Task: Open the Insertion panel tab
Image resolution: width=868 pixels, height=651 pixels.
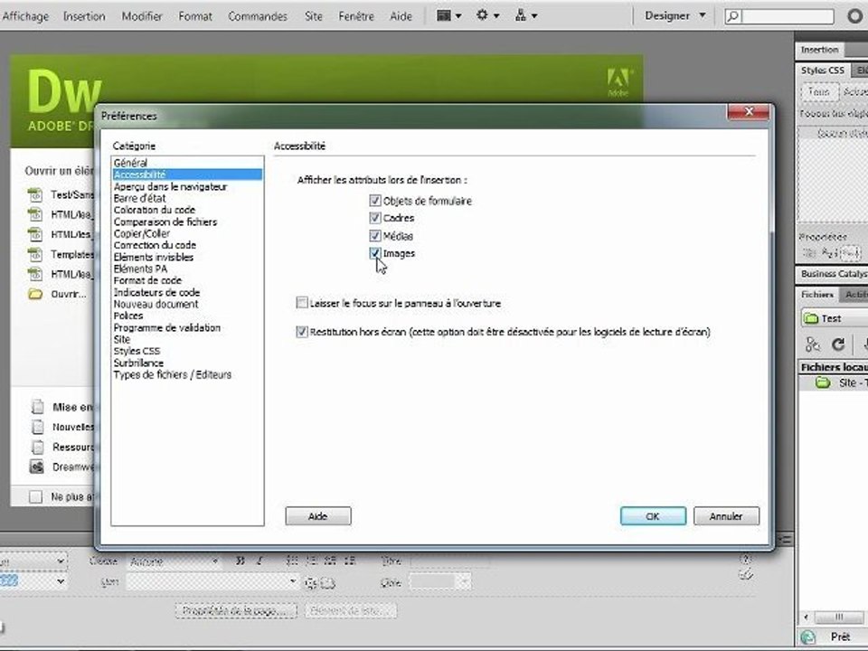Action: pyautogui.click(x=820, y=50)
